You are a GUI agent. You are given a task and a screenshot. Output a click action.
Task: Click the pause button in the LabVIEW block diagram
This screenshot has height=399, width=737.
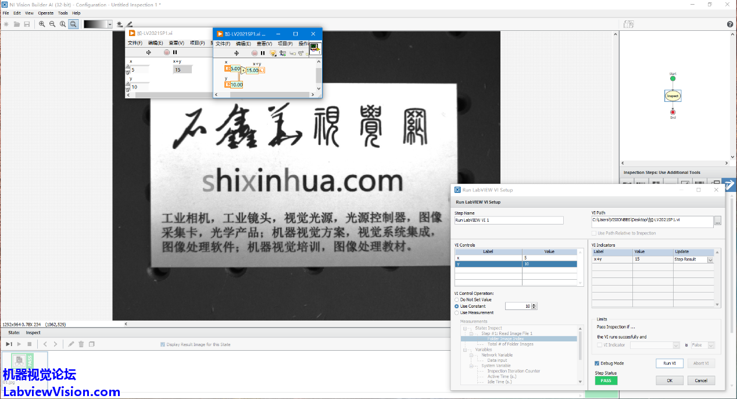(x=263, y=53)
